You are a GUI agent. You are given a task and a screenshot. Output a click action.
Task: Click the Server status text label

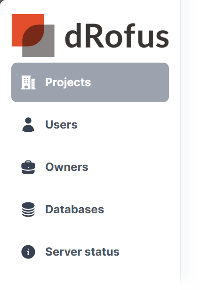point(82,252)
